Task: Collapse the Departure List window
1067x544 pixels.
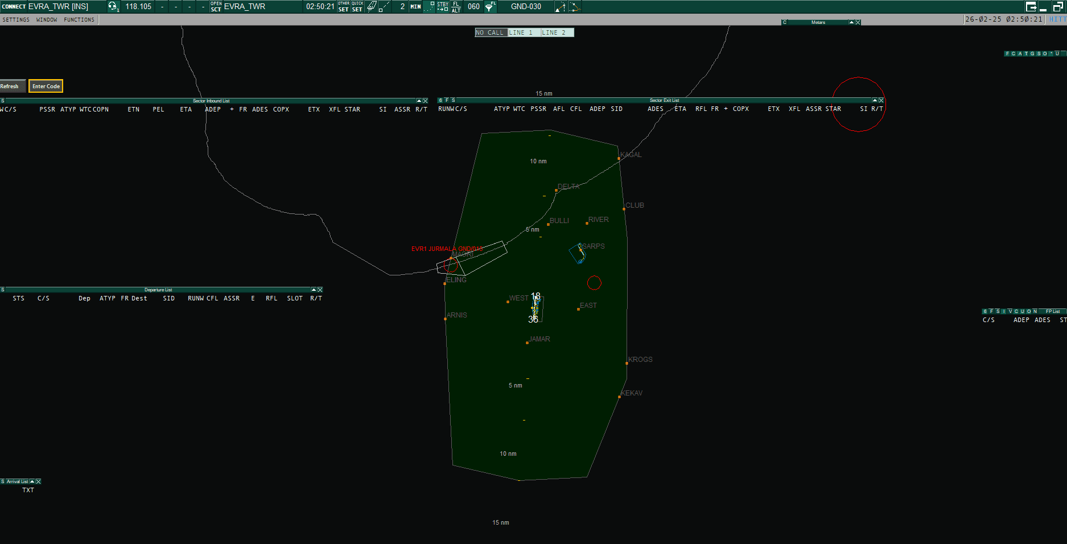Action: [314, 290]
